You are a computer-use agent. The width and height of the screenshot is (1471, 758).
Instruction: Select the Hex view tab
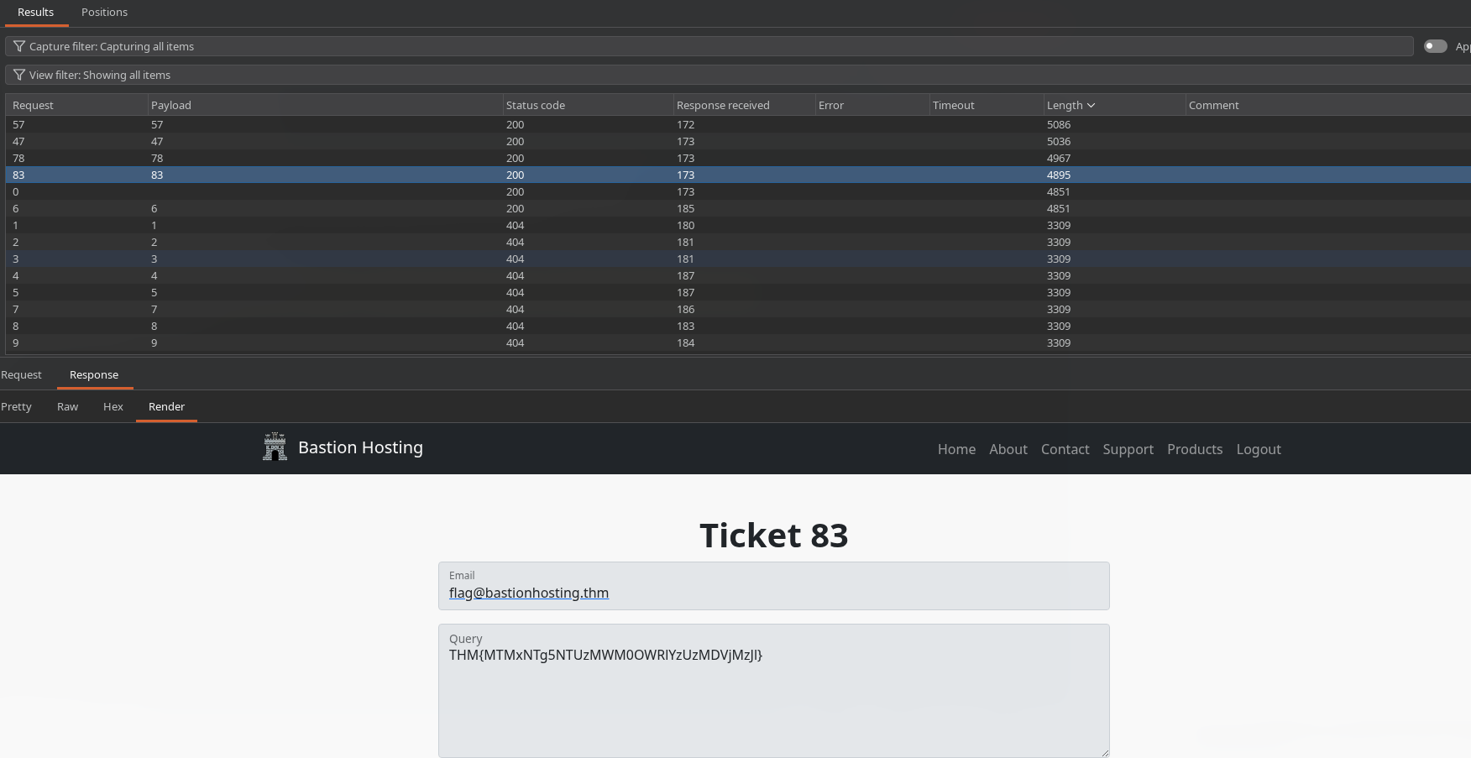(x=113, y=406)
